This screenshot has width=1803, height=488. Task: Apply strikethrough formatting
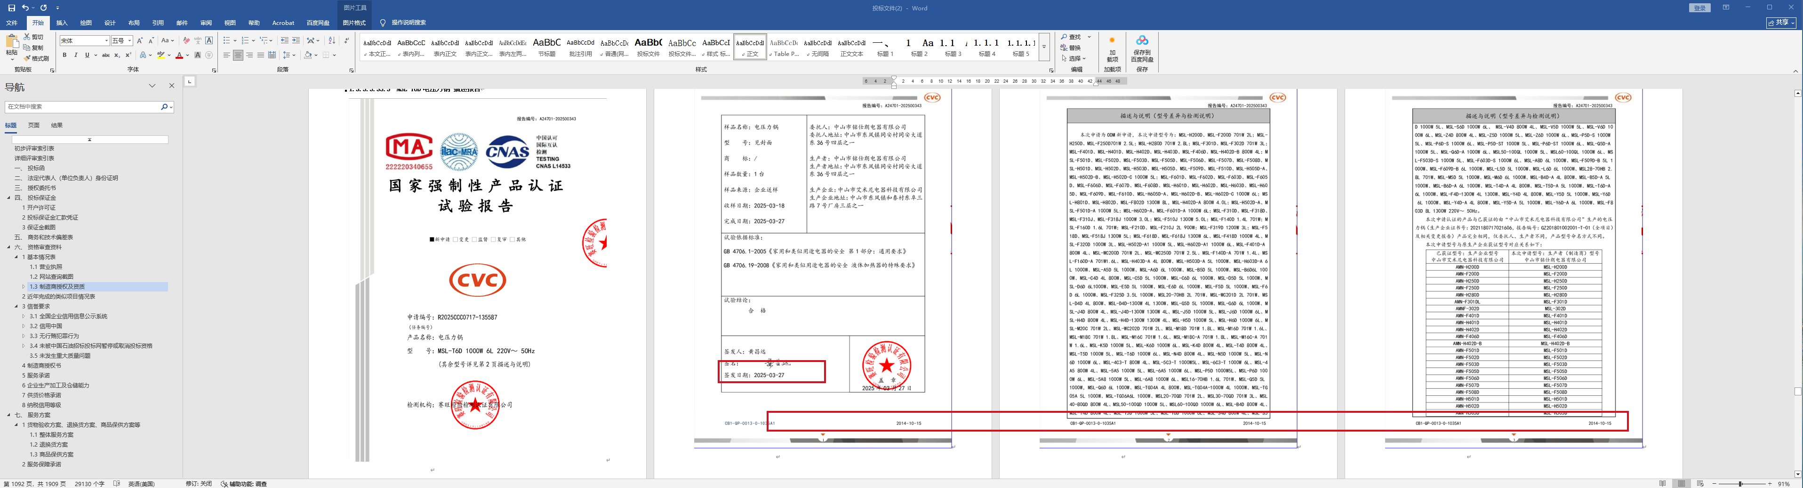pos(106,55)
